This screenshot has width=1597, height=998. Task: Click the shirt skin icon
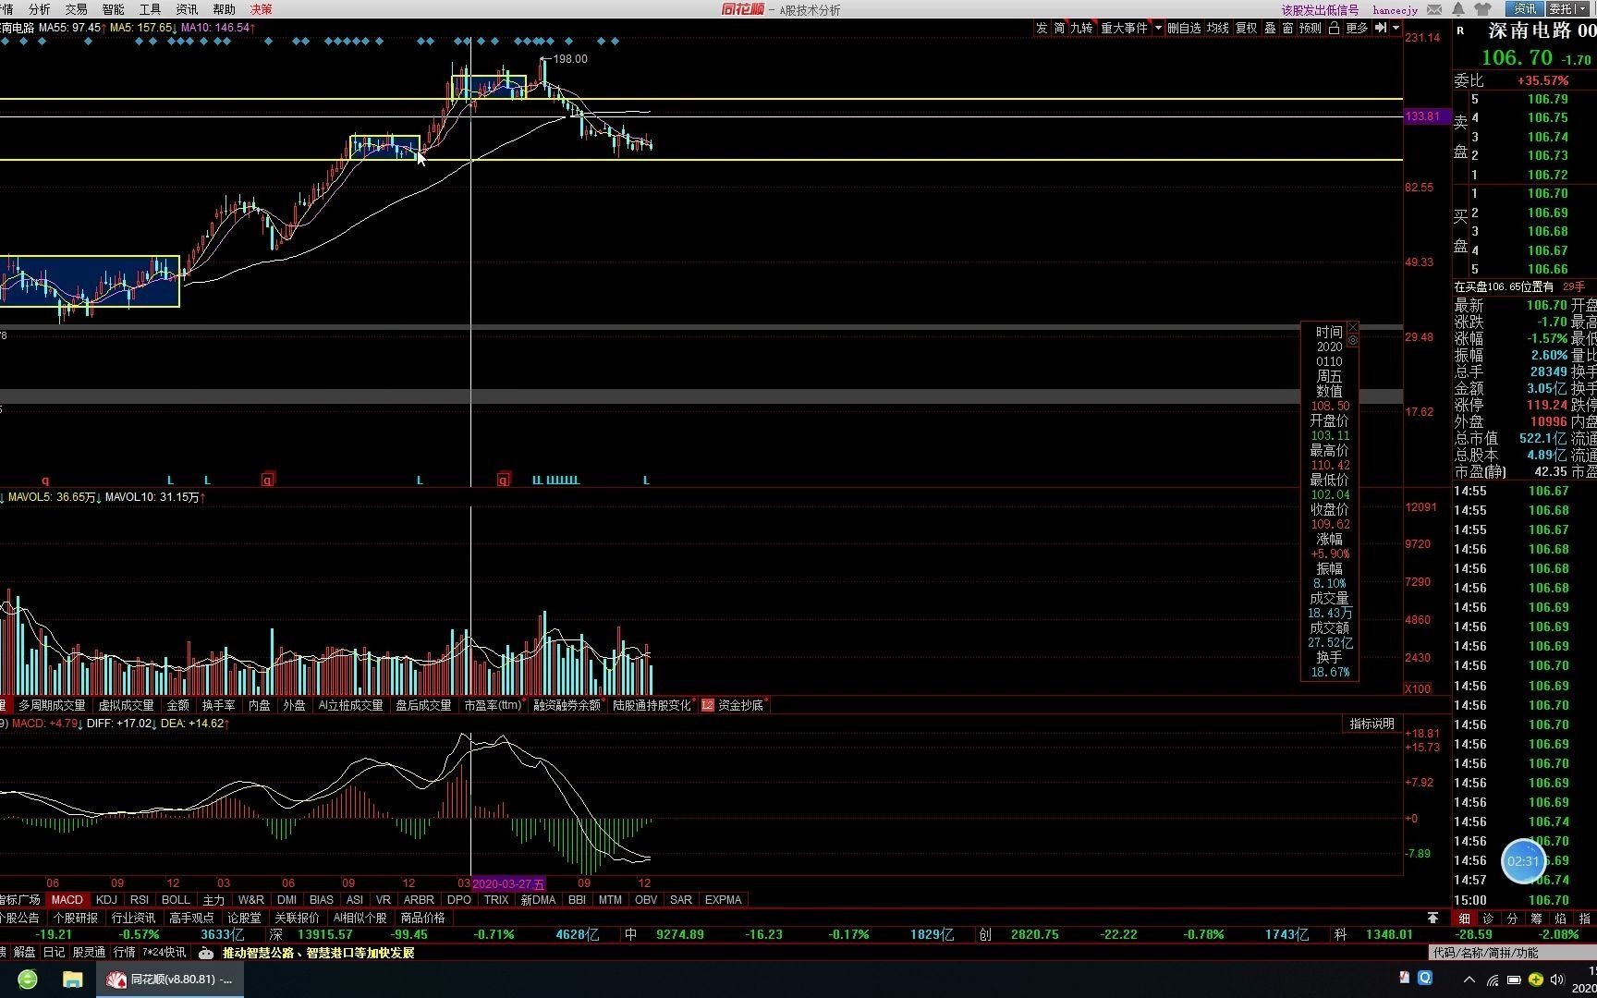pos(1482,9)
